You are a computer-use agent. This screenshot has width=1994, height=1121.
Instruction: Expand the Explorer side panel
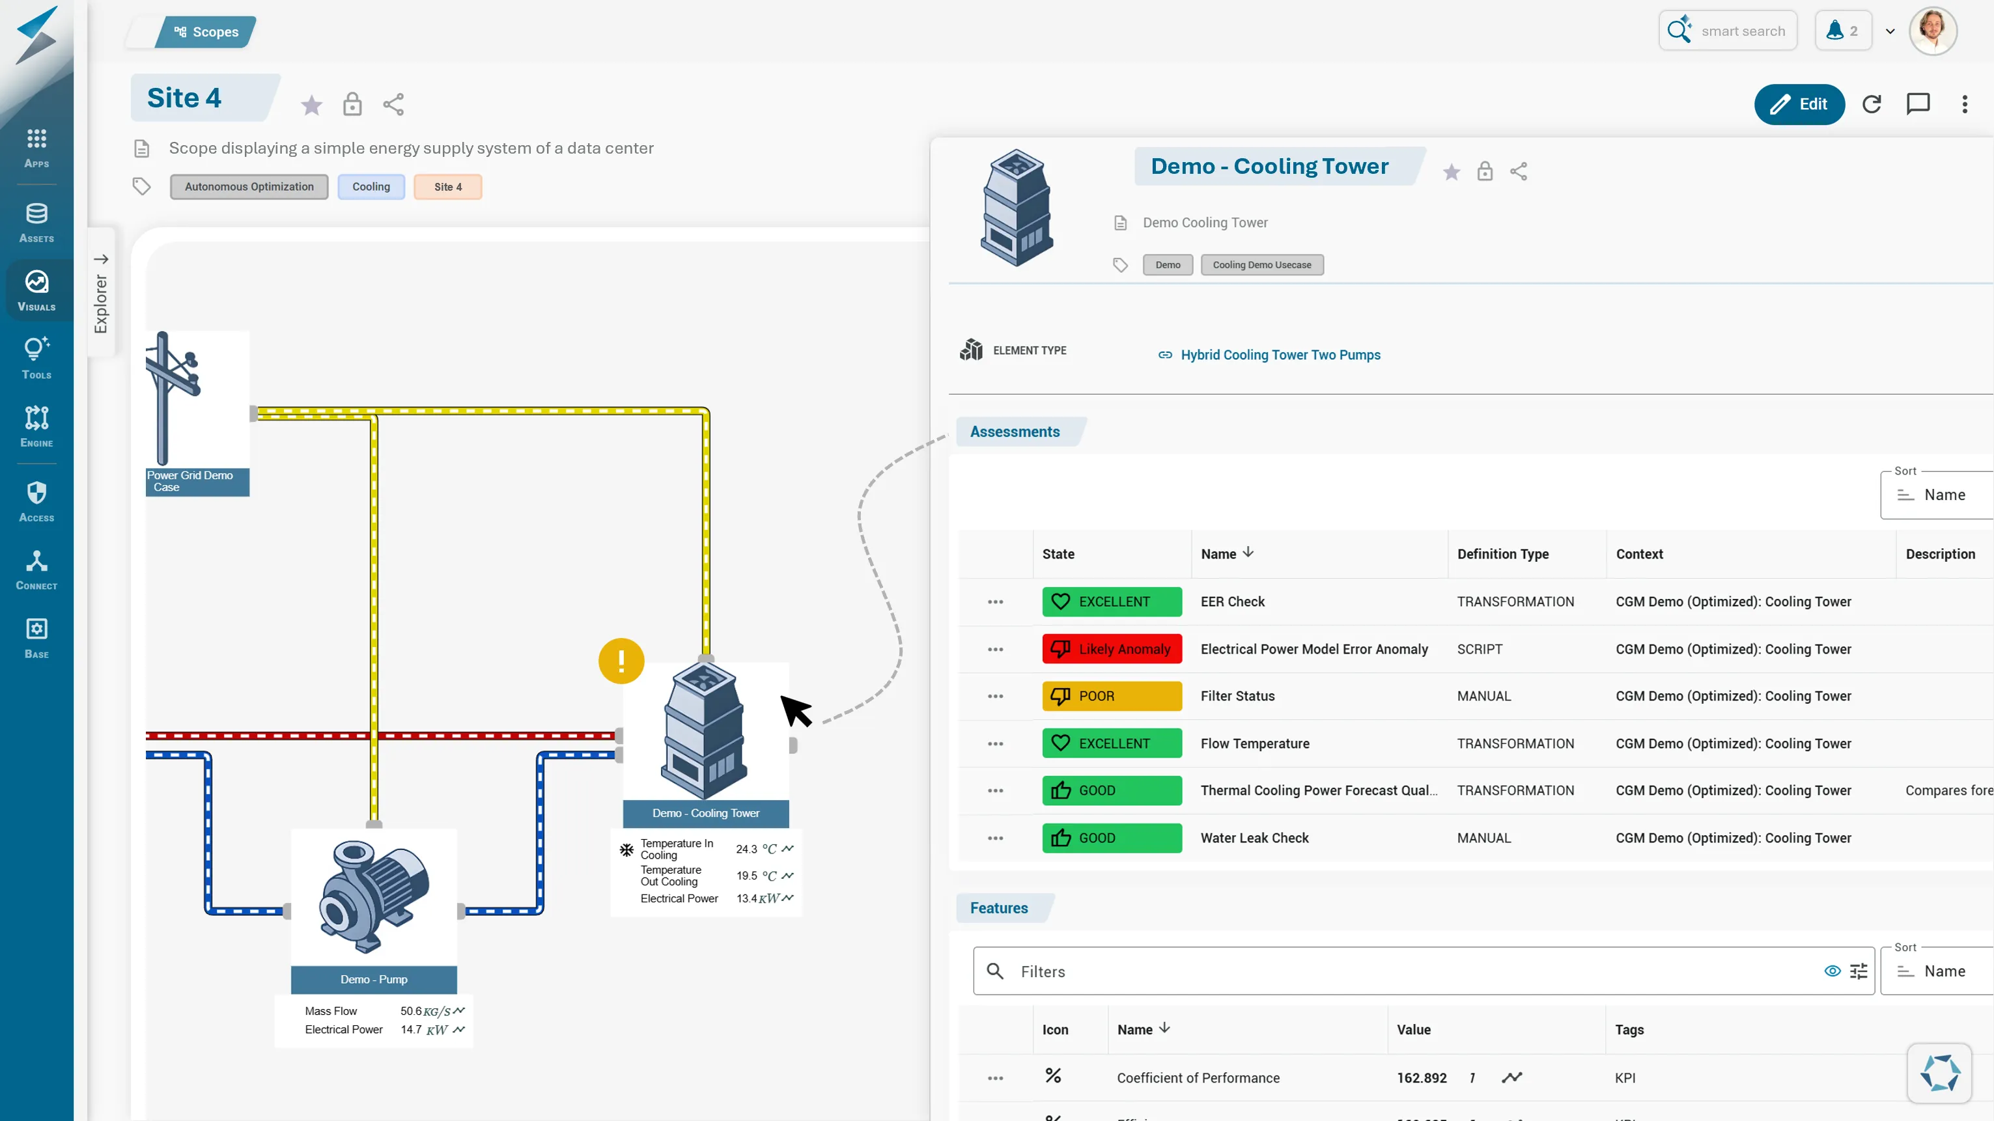click(x=101, y=292)
